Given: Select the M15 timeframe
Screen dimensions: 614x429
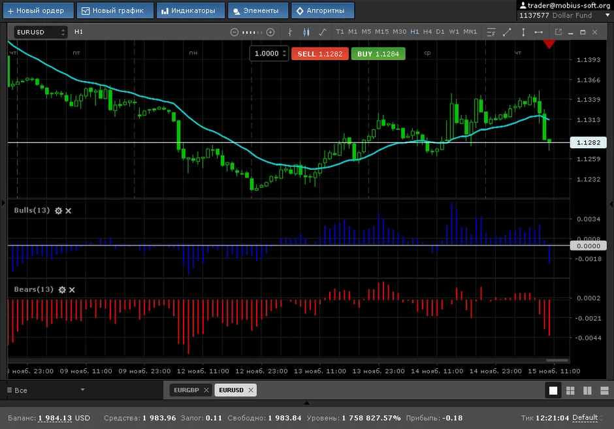Looking at the screenshot, I should (382, 32).
